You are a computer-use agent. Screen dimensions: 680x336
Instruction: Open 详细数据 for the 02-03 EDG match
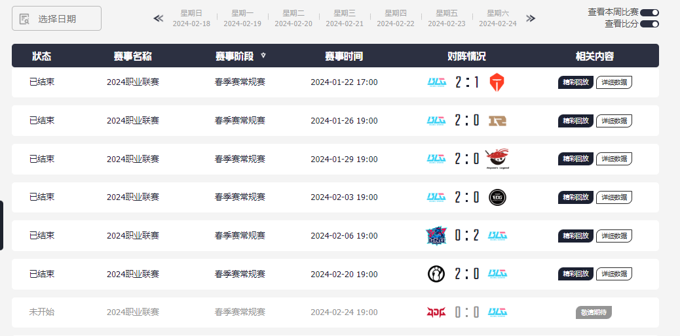[x=614, y=197]
